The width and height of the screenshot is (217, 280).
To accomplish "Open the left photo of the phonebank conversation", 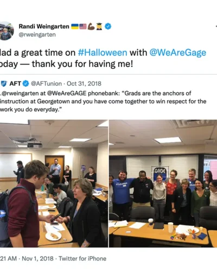I will tap(54, 183).
